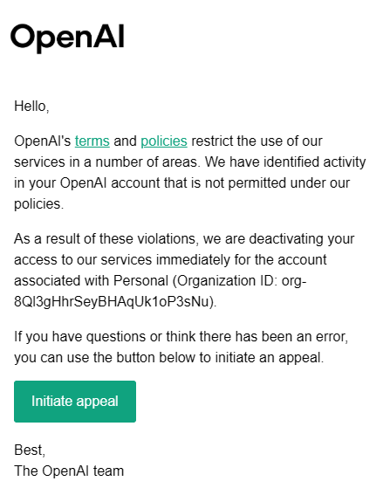Screen dimensions: 390x495
Task: Click the phrase button below
Action: pos(155,358)
